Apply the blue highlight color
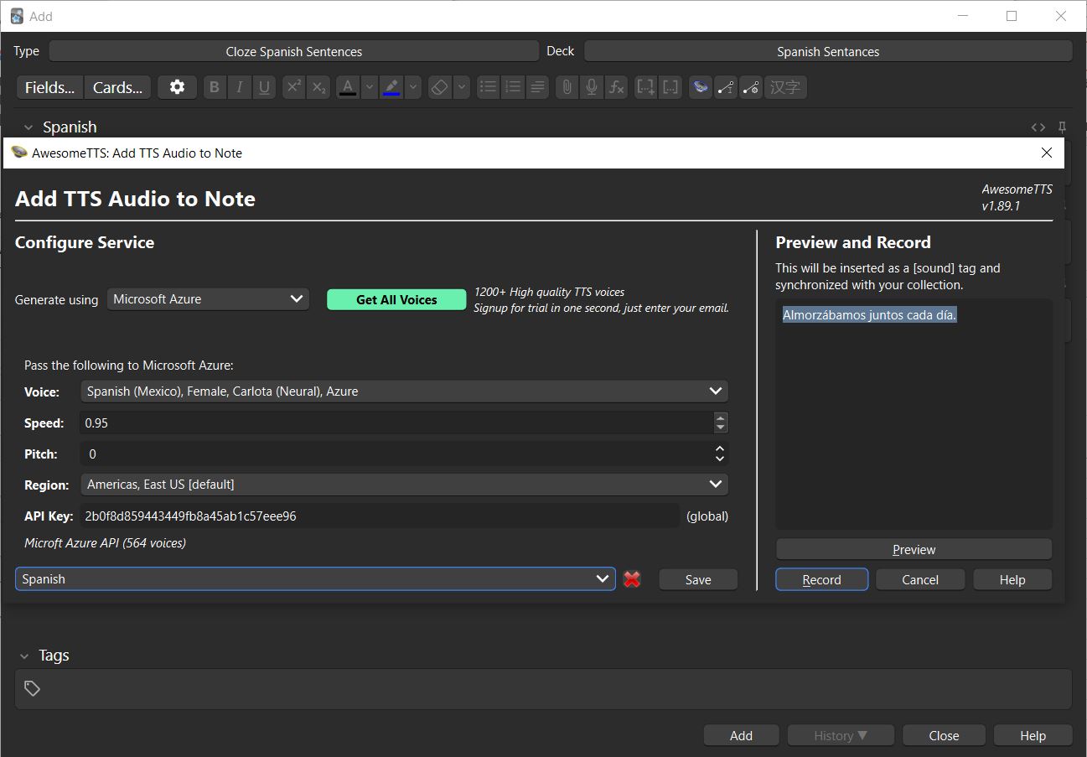The image size is (1087, 757). coord(391,87)
